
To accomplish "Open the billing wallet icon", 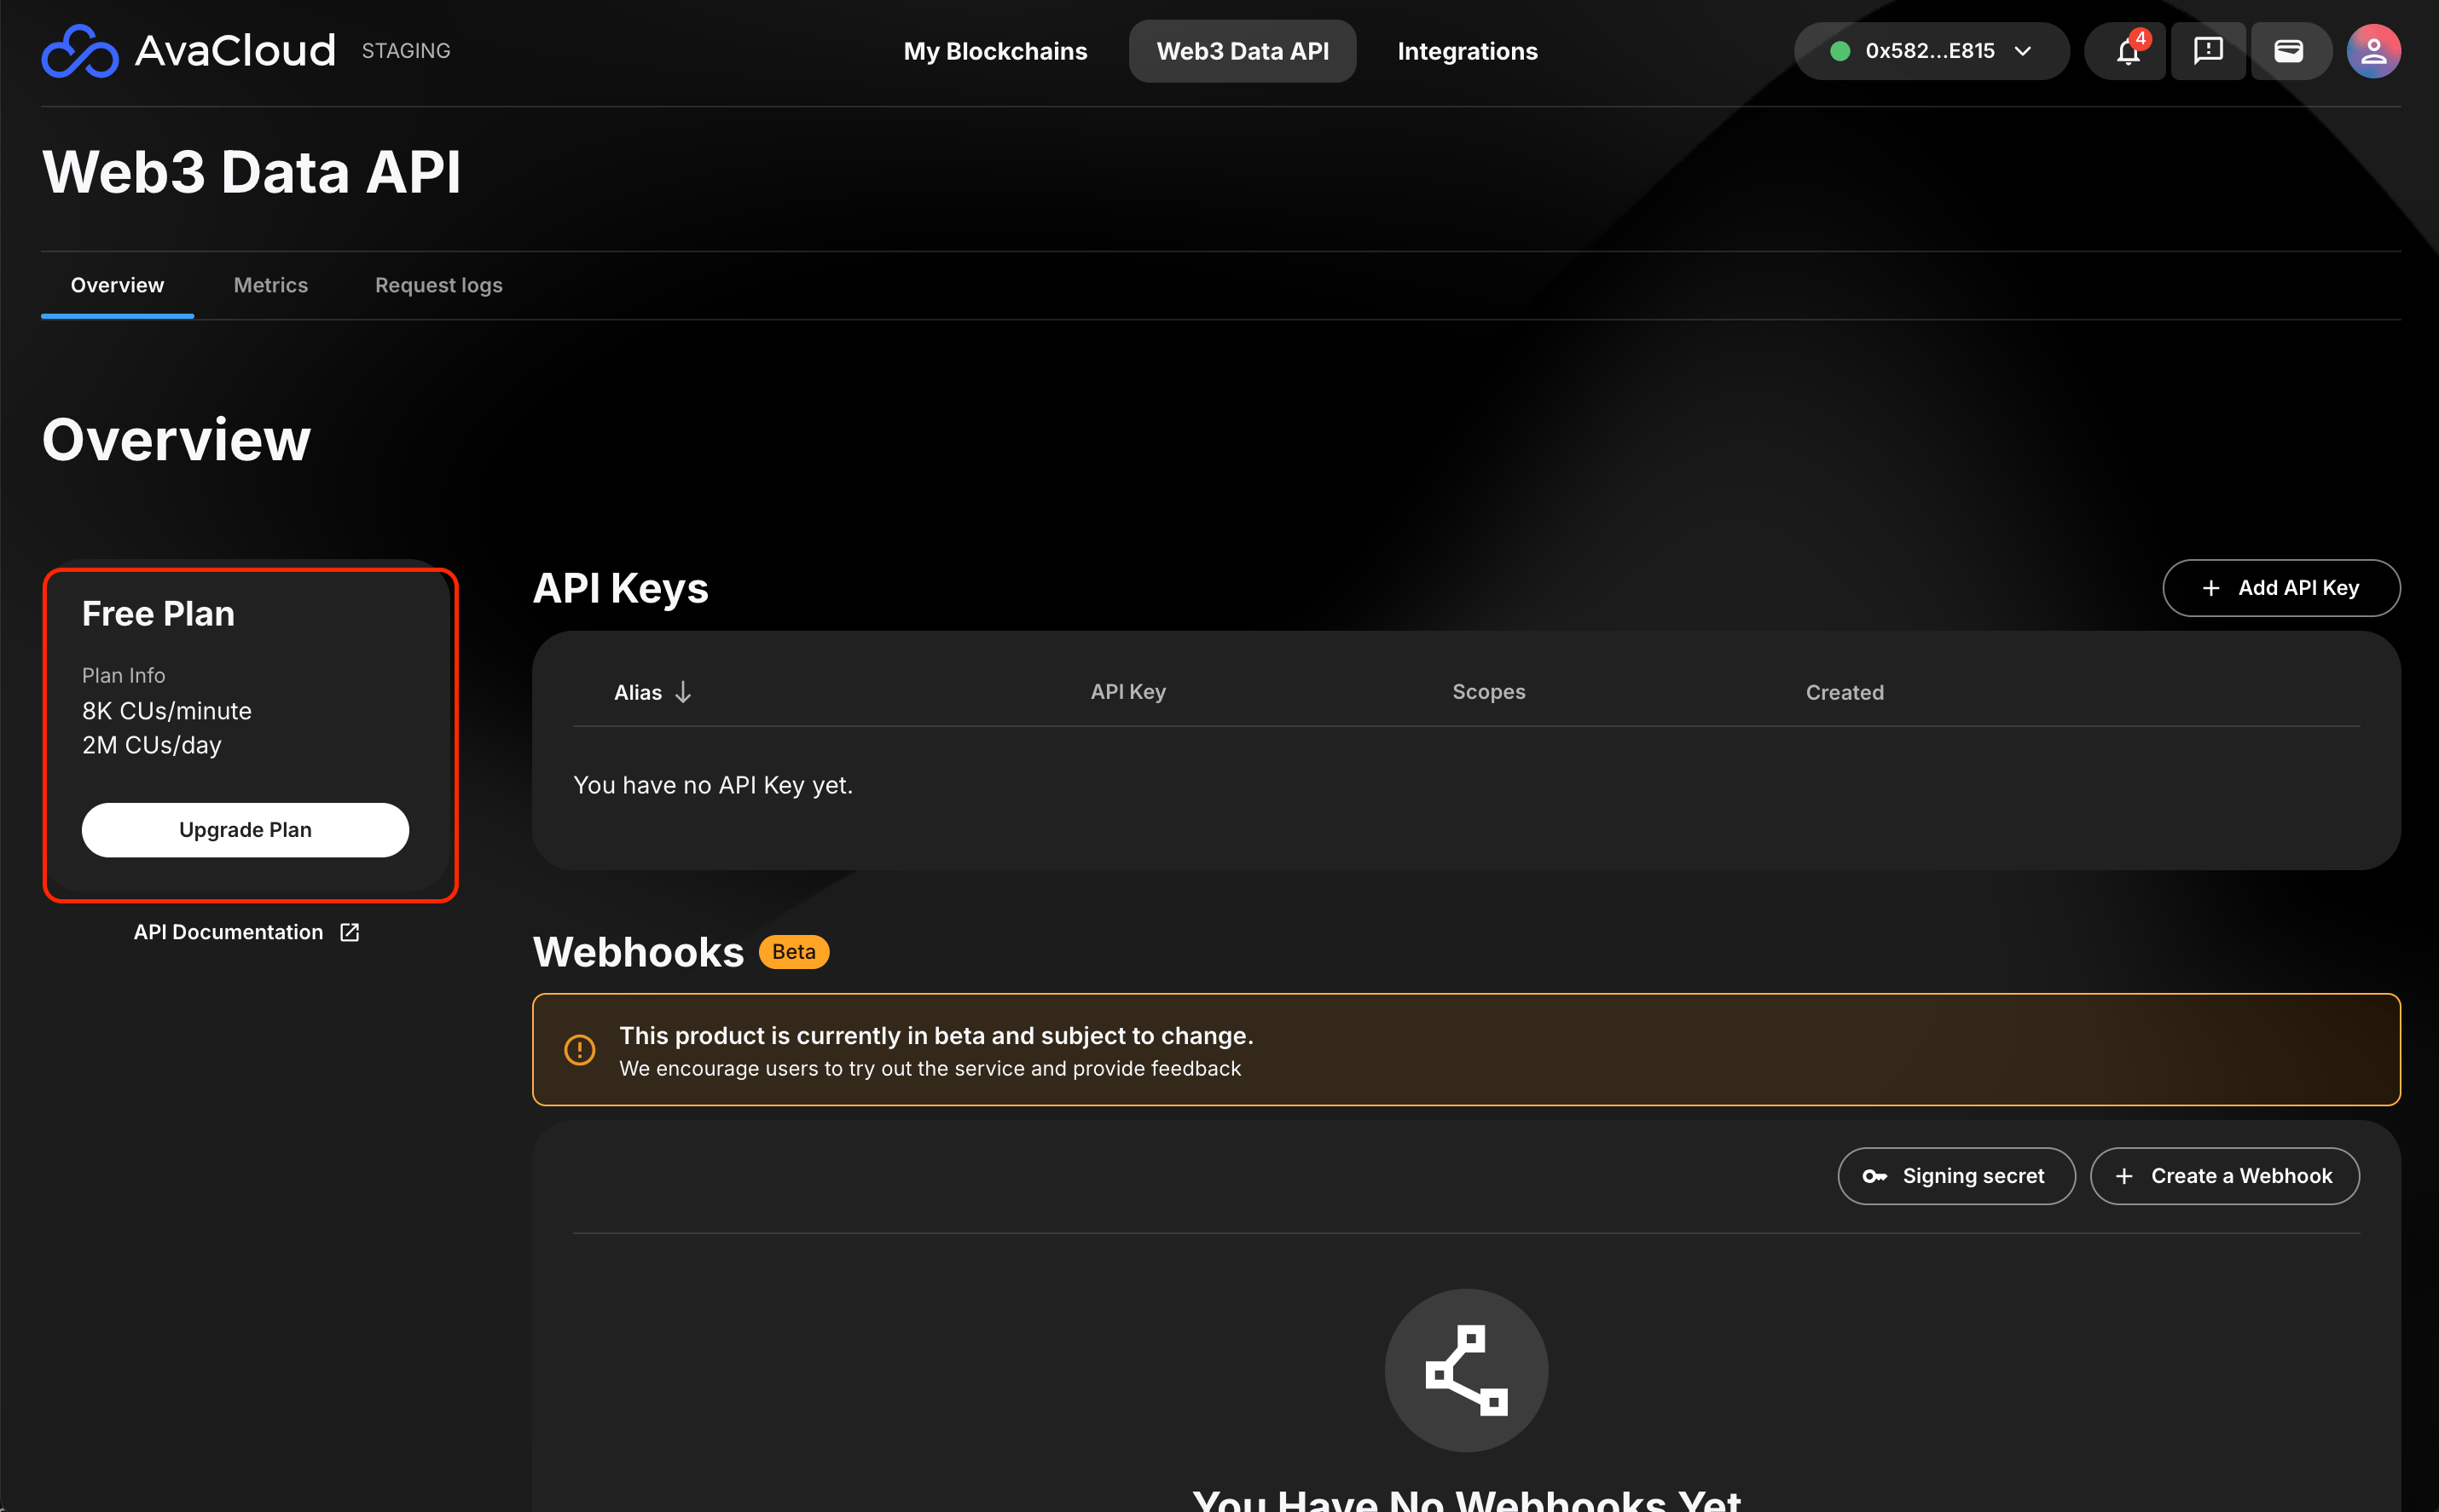I will coord(2290,50).
